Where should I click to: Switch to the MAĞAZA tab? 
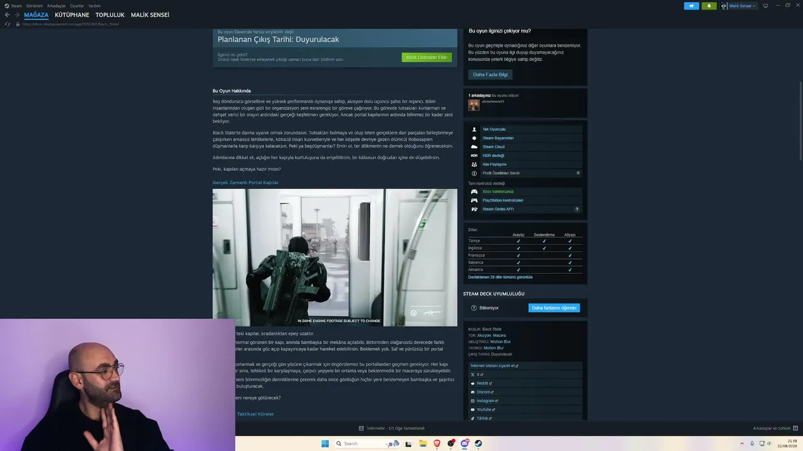[36, 15]
